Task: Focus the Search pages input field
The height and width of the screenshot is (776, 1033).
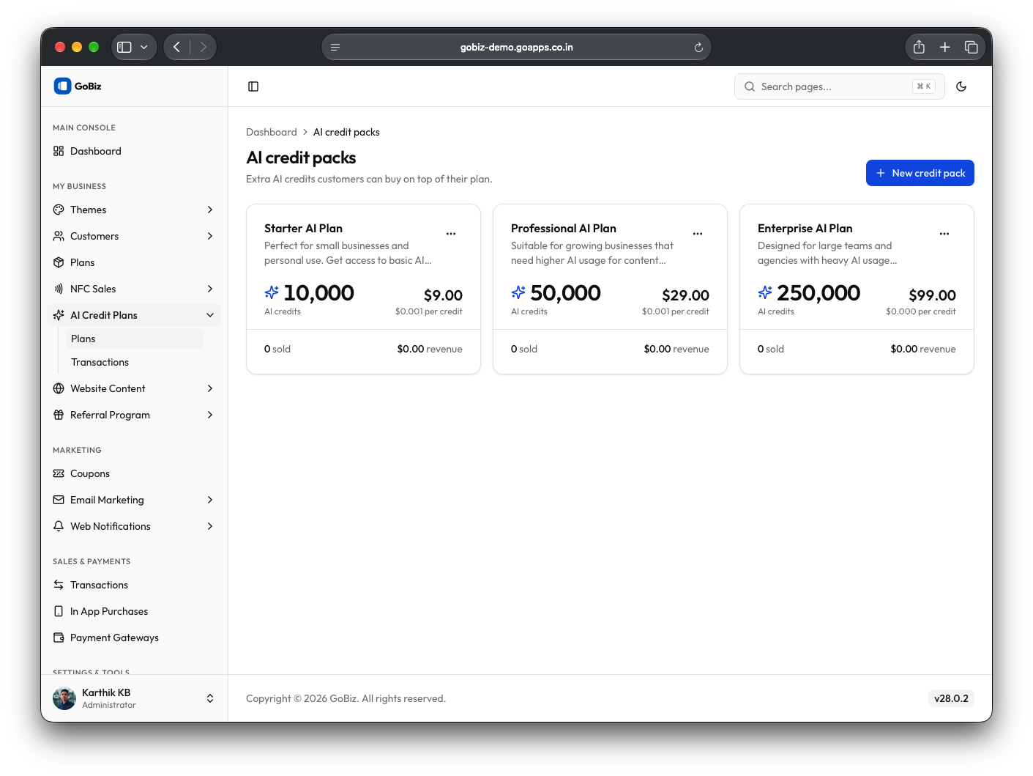Action: click(x=839, y=86)
